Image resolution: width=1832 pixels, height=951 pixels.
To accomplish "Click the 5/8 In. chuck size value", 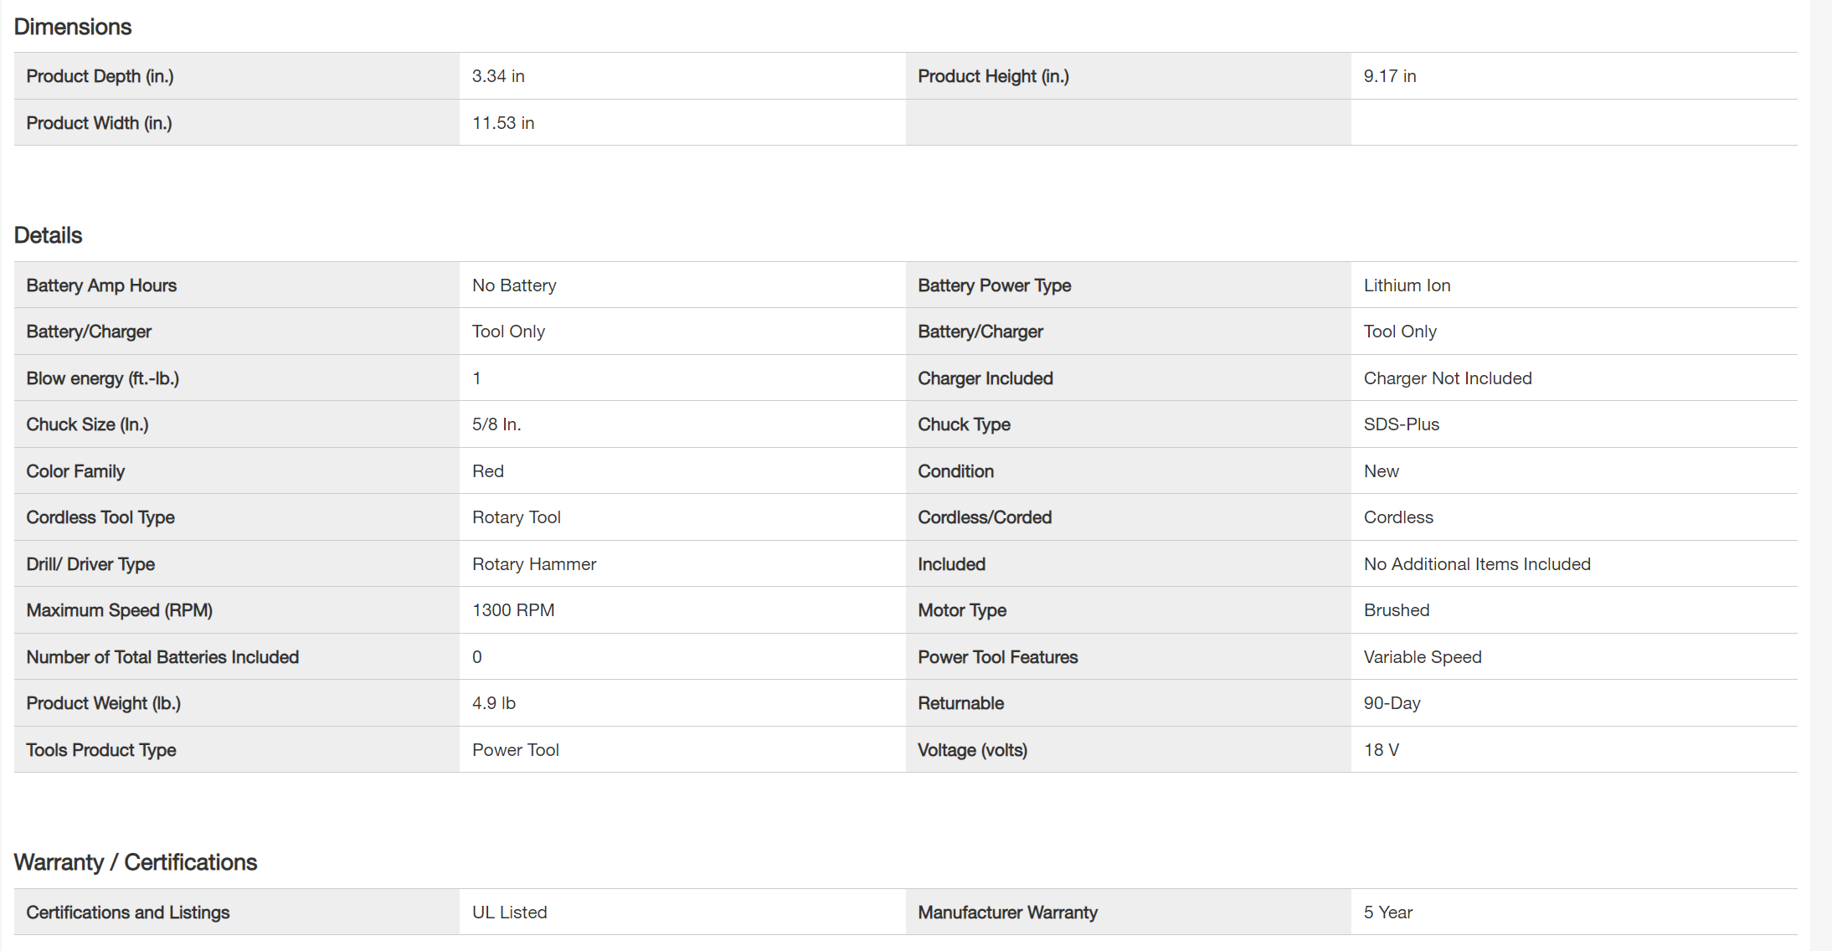I will 497,424.
